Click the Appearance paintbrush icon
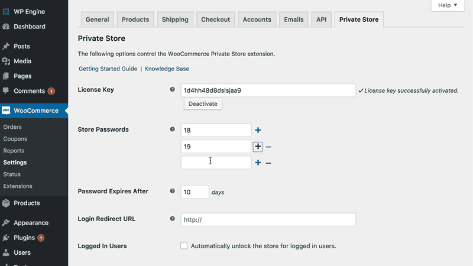Screen dimensions: 473x266 coord(6,223)
